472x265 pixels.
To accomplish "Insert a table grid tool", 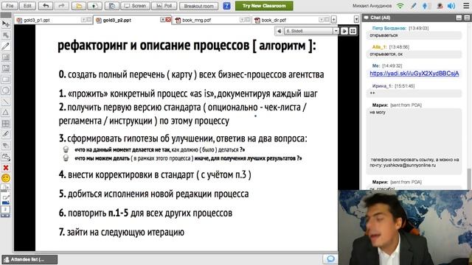I will coord(6,124).
